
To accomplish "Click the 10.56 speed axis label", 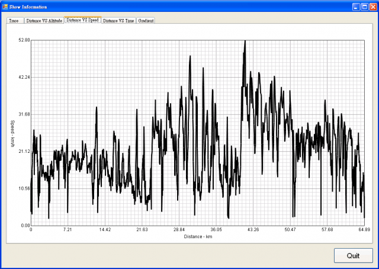I will [24, 188].
